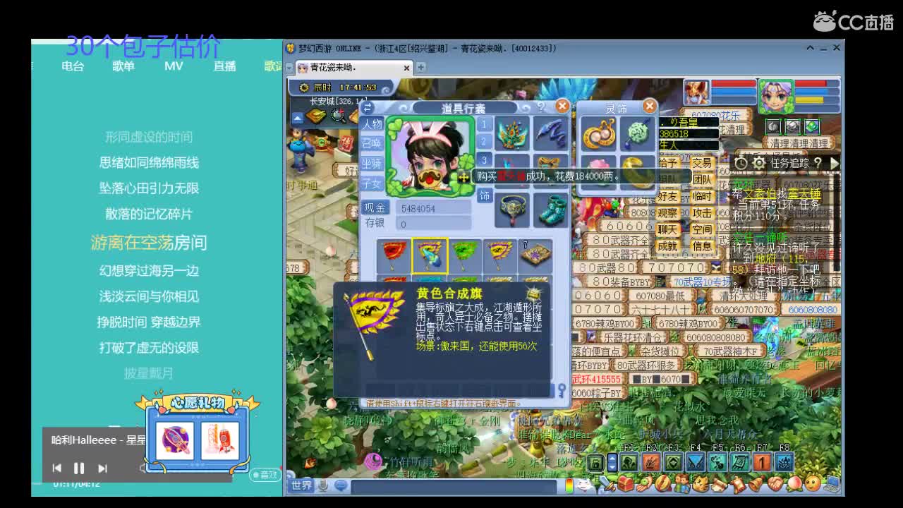Open the 歌单 tab in music player
Image resolution: width=903 pixels, height=508 pixels.
click(x=123, y=66)
